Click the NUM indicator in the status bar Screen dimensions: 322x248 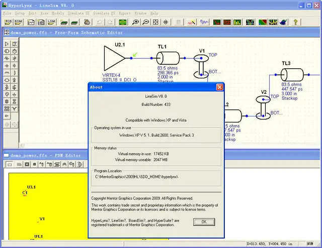pyautogui.click(x=310, y=243)
